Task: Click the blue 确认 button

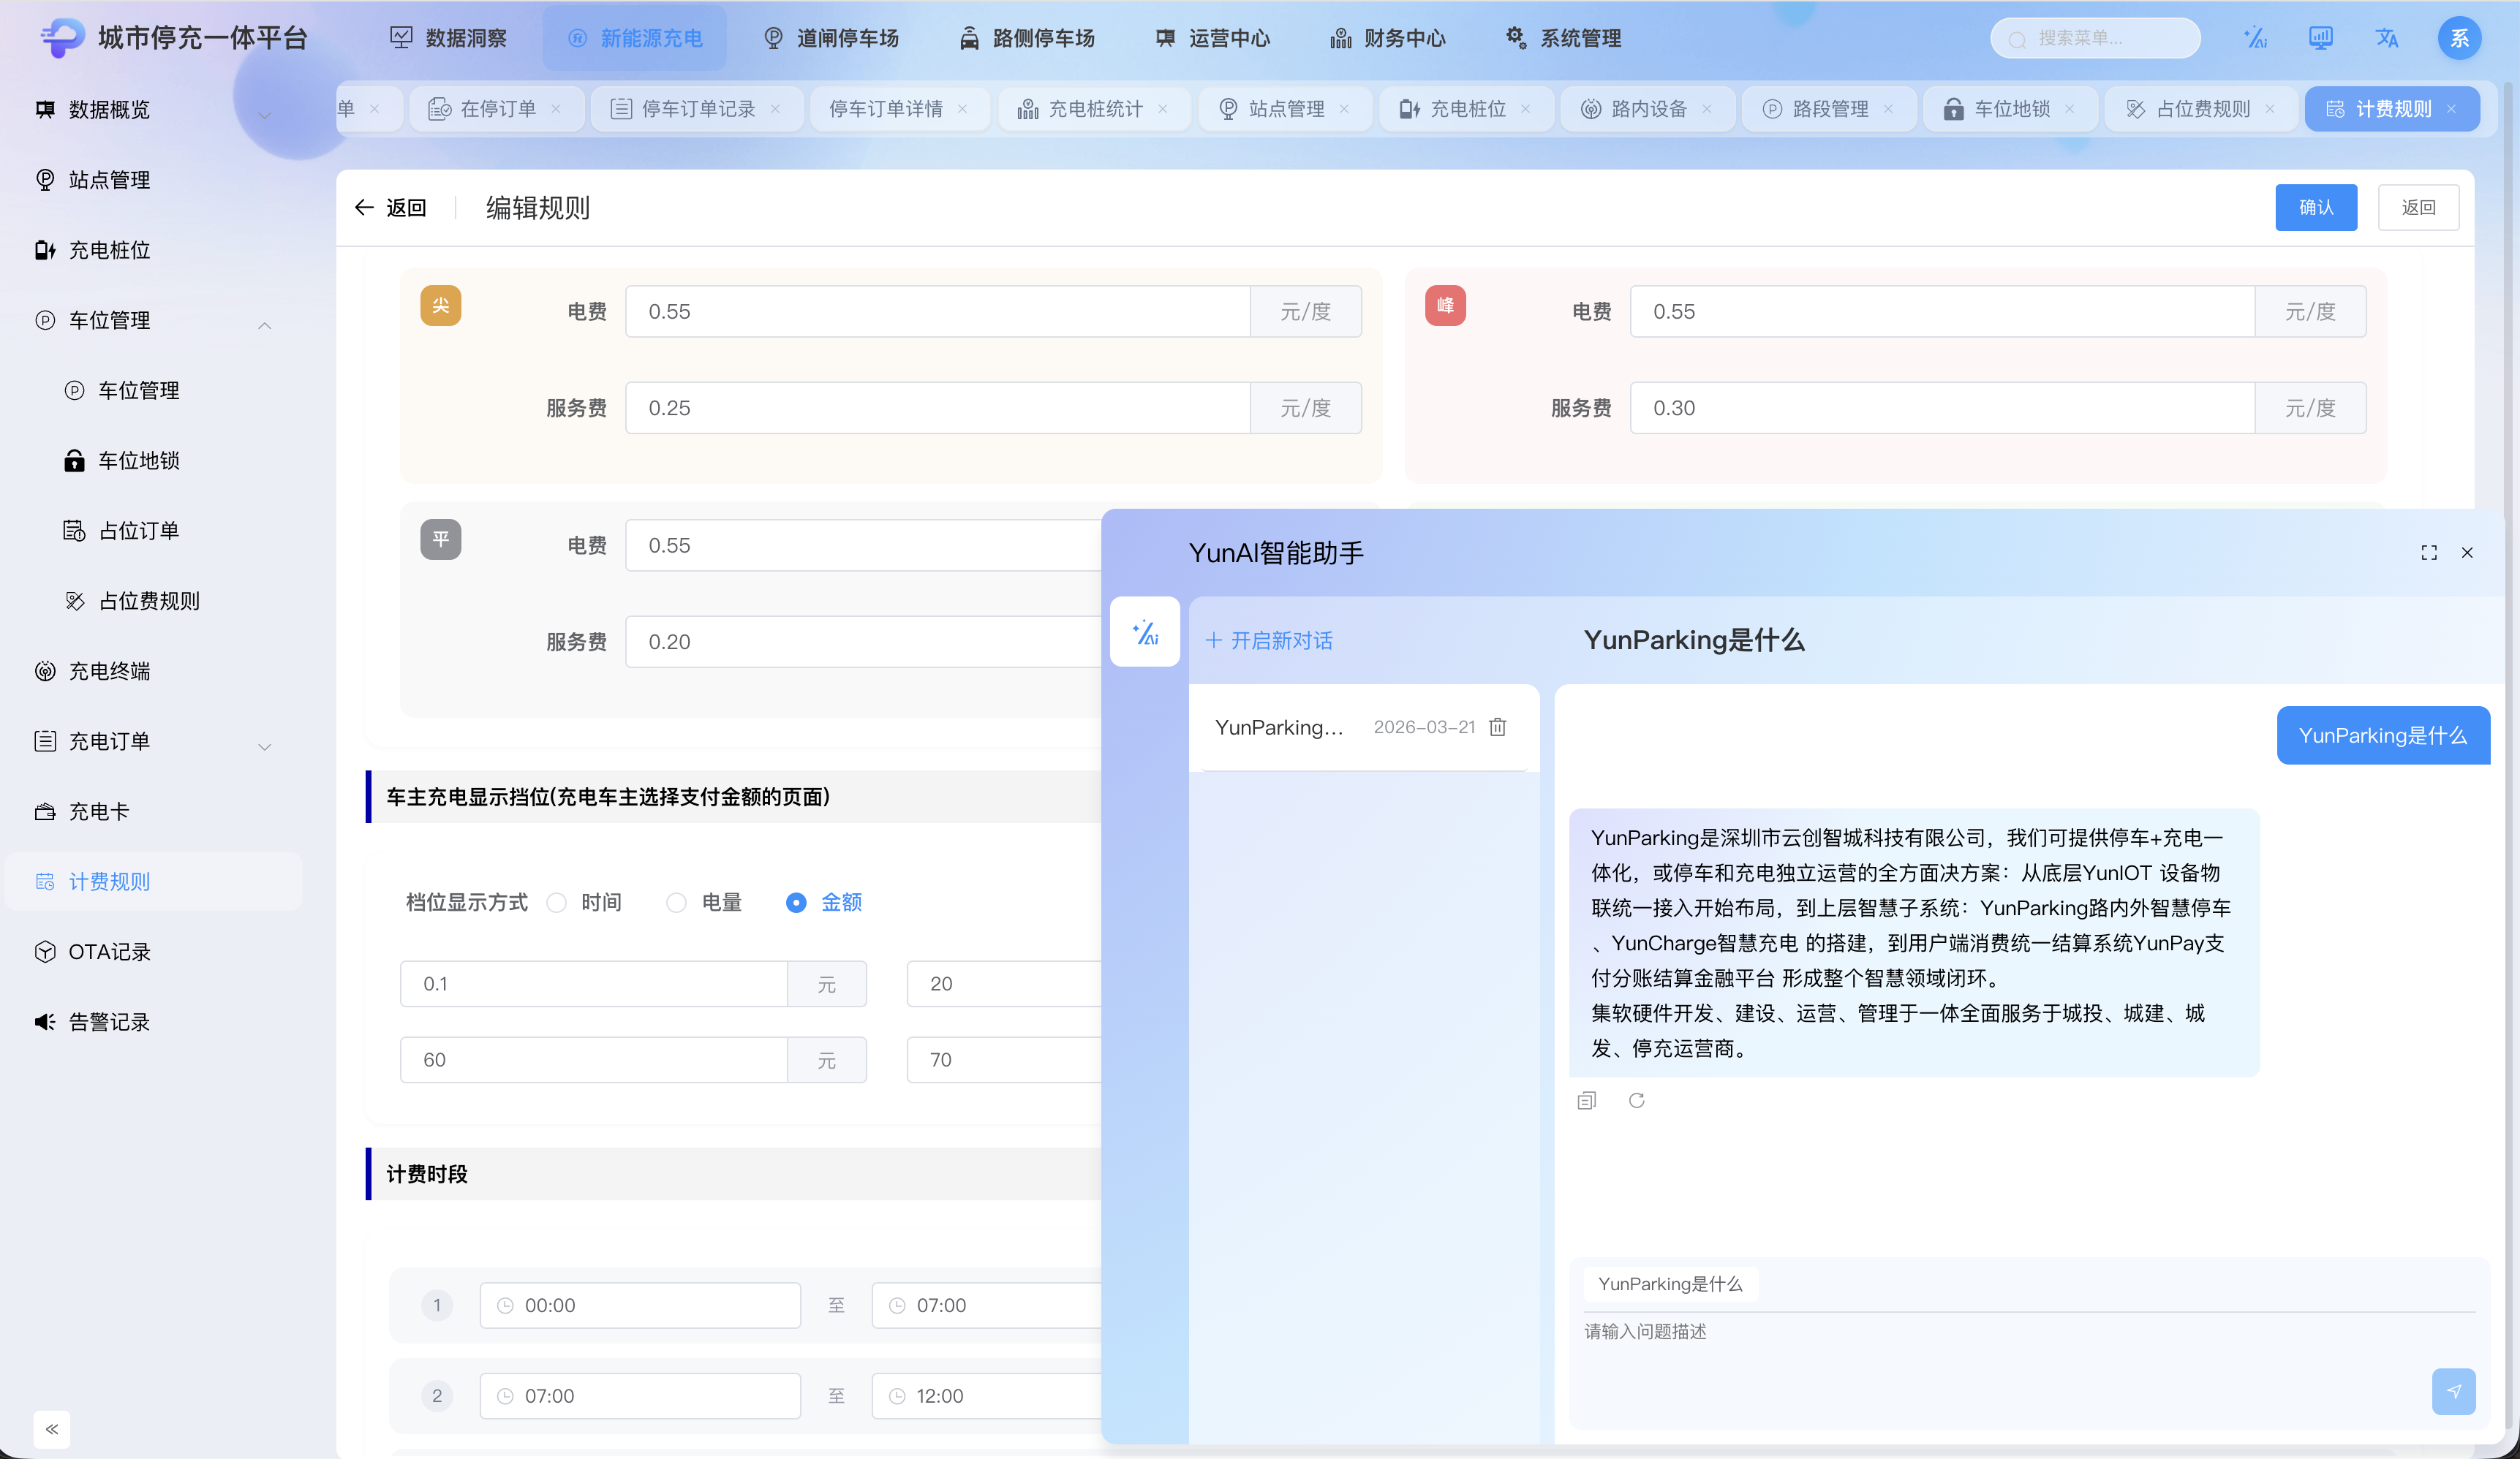Action: coord(2315,207)
